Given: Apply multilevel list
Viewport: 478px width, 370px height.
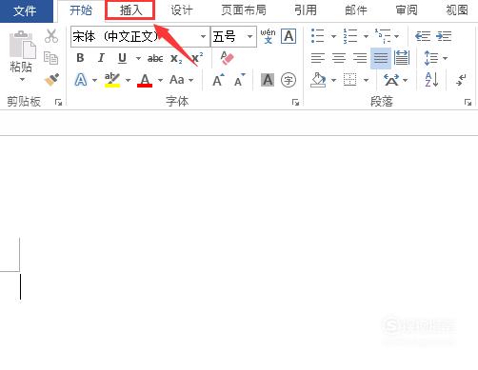Looking at the screenshot, I should (x=383, y=36).
